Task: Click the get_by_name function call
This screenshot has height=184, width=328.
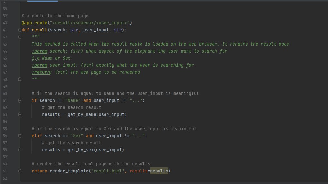Action: point(82,114)
